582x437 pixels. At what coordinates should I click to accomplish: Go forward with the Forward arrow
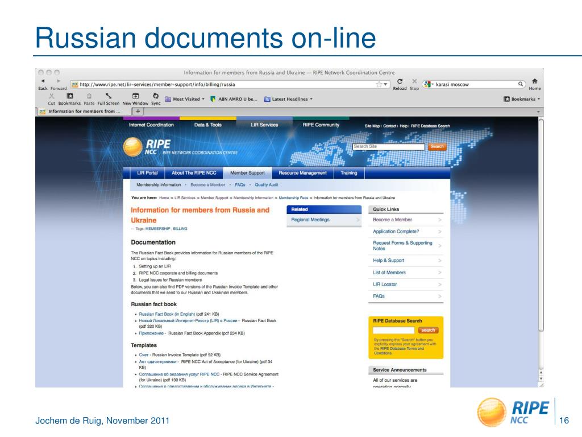pyautogui.click(x=59, y=81)
